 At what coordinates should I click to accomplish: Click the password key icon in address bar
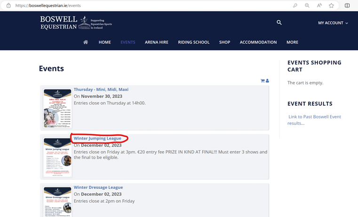click(x=295, y=6)
